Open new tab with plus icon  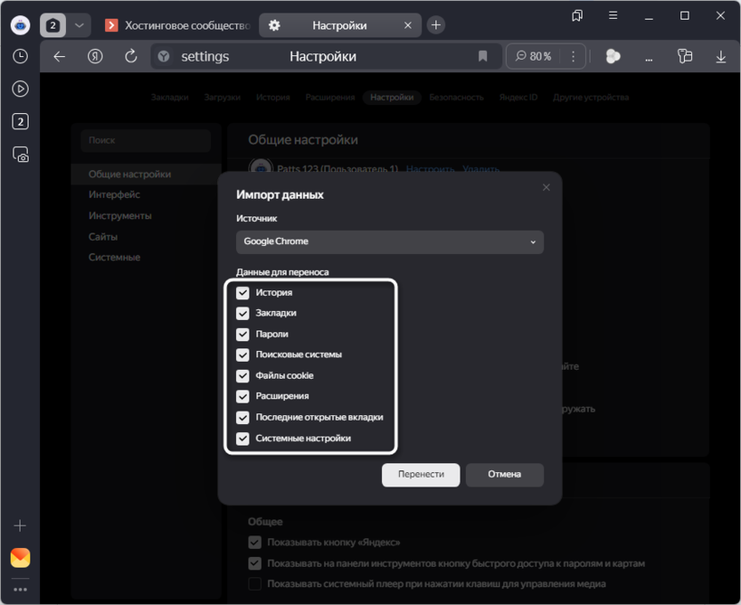point(436,25)
